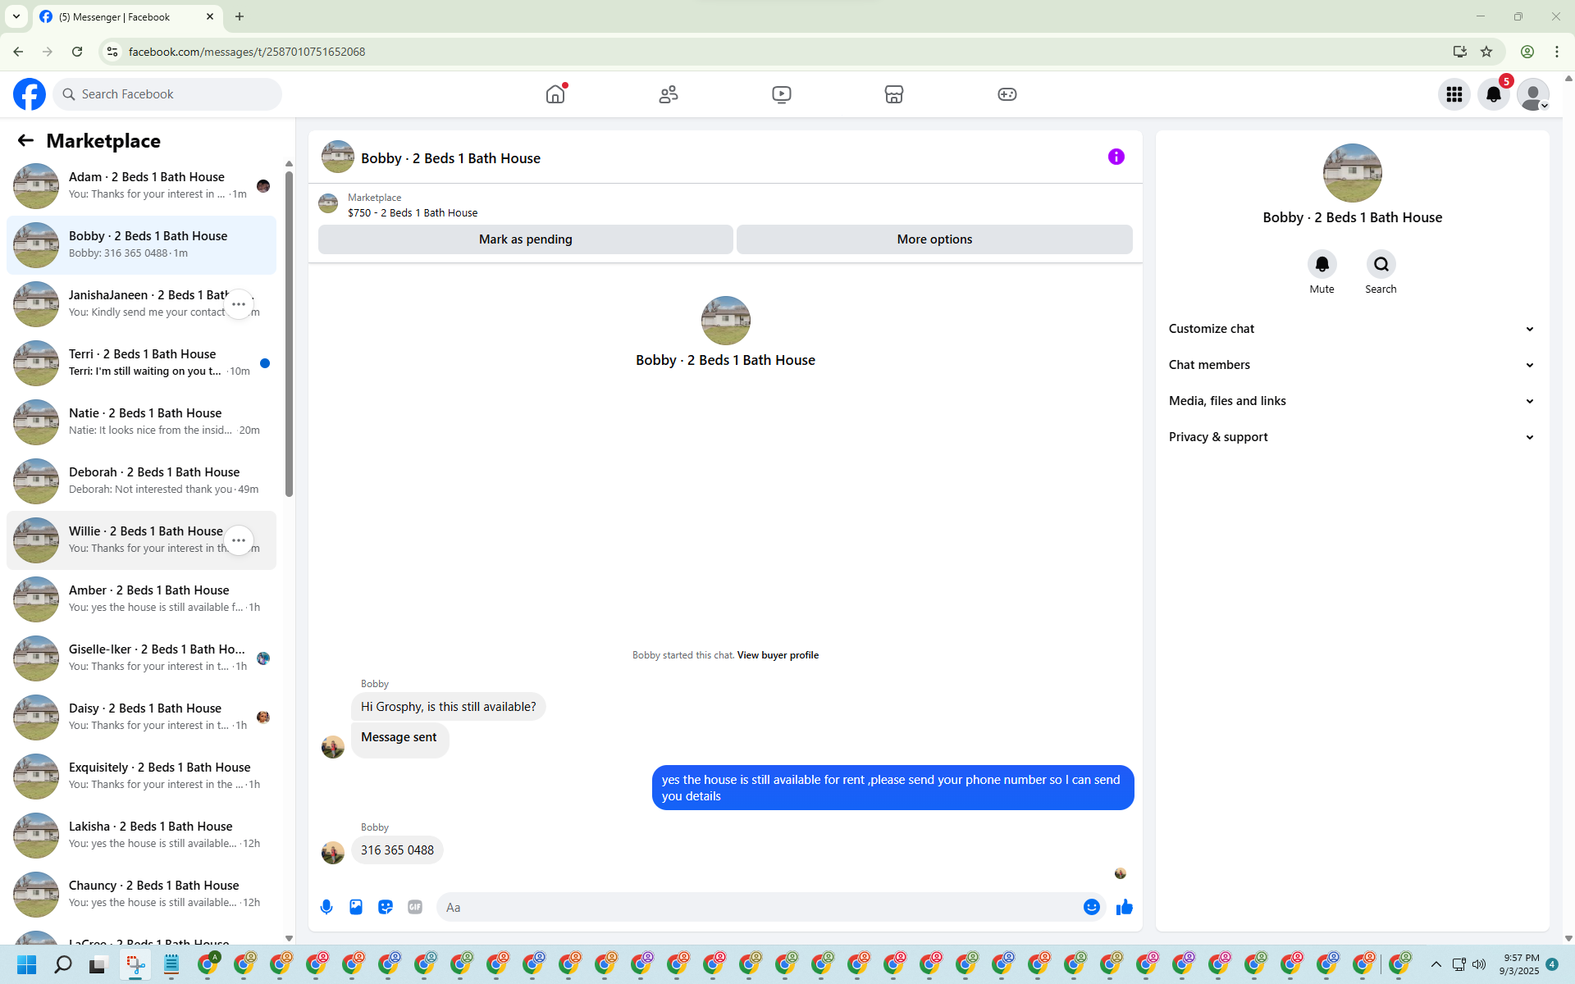Open the account profile avatar menu
Viewport: 1575px width, 984px height.
coord(1533,94)
